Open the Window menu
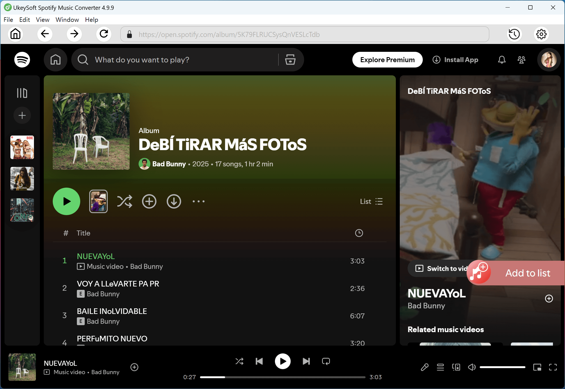565x389 pixels. click(x=67, y=20)
